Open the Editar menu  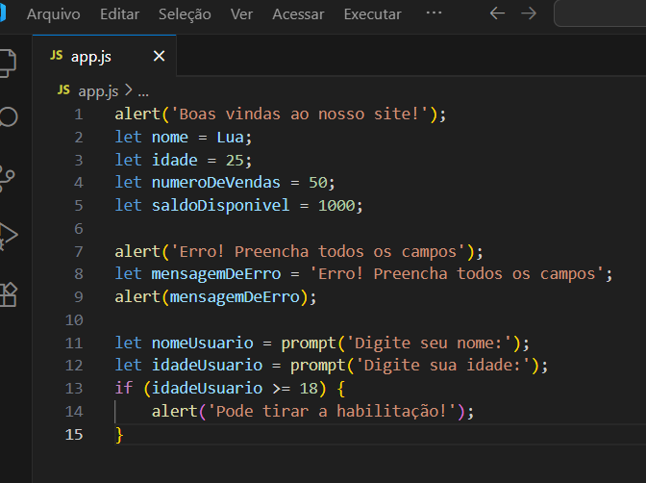119,14
